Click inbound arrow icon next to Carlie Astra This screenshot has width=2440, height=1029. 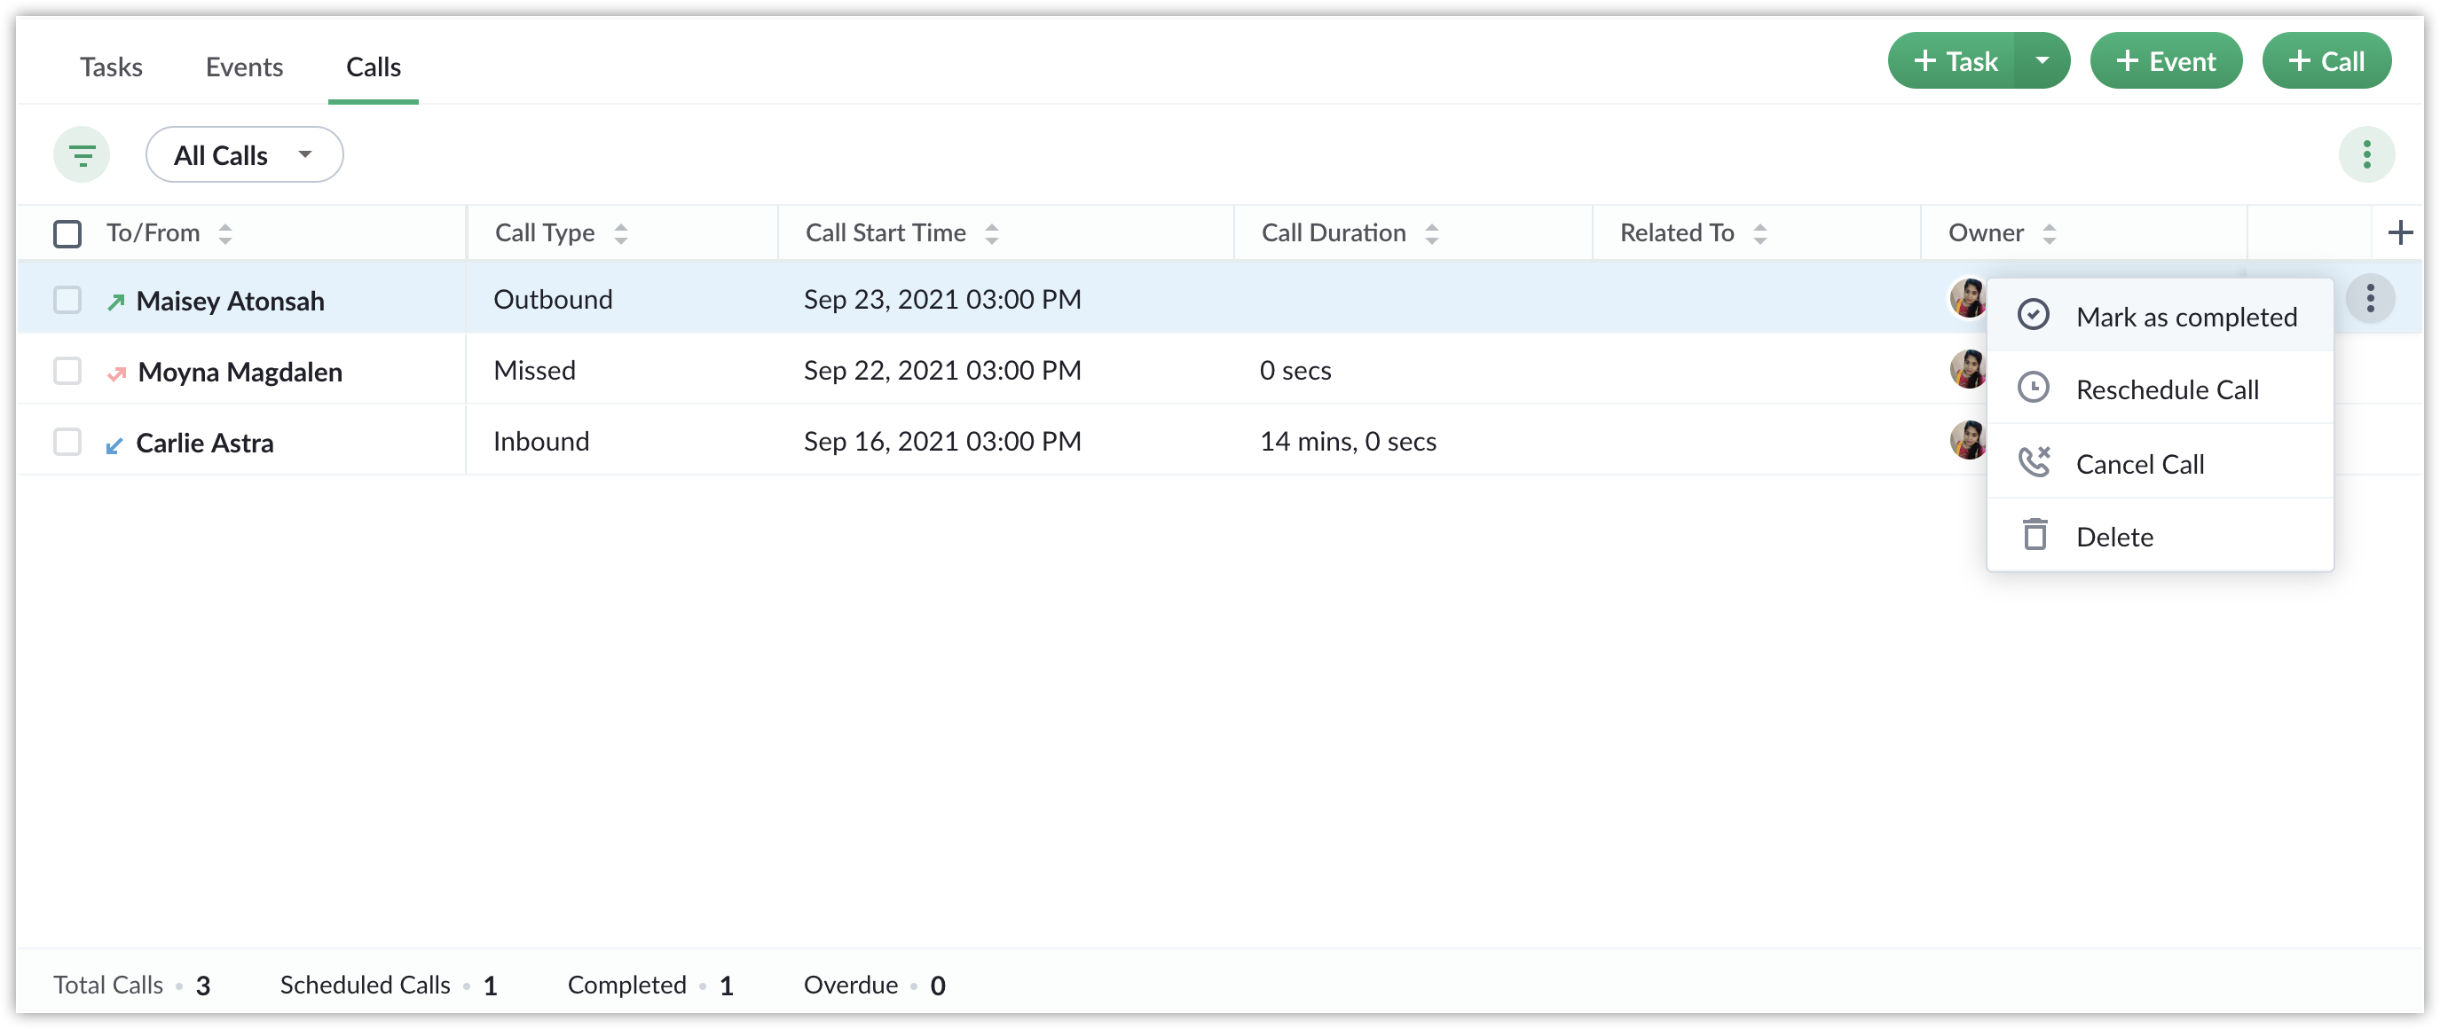tap(114, 445)
